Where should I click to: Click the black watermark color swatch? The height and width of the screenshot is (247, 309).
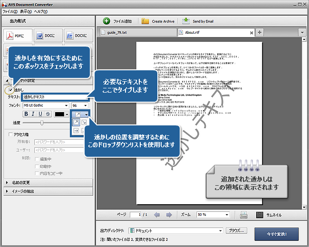[x=59, y=114]
